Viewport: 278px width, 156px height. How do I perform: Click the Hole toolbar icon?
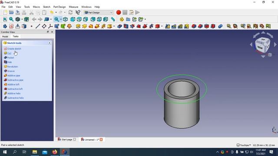pyautogui.click(x=126, y=26)
